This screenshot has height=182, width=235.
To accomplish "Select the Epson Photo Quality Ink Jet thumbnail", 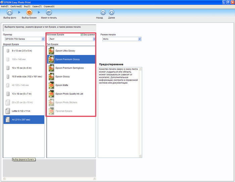I will click(x=51, y=94).
